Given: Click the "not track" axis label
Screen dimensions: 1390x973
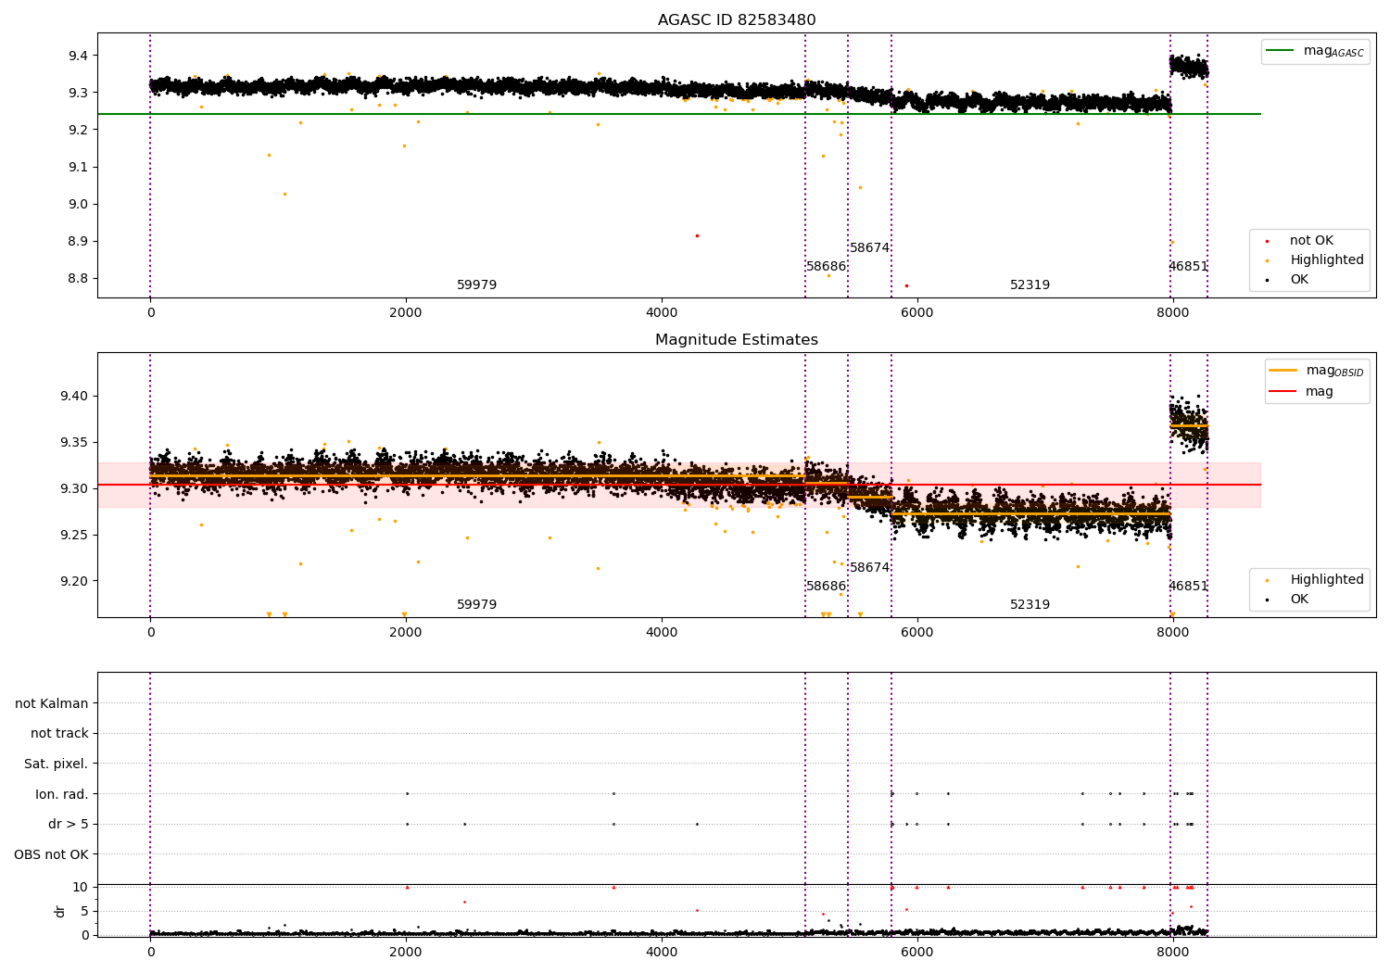Looking at the screenshot, I should 59,734.
